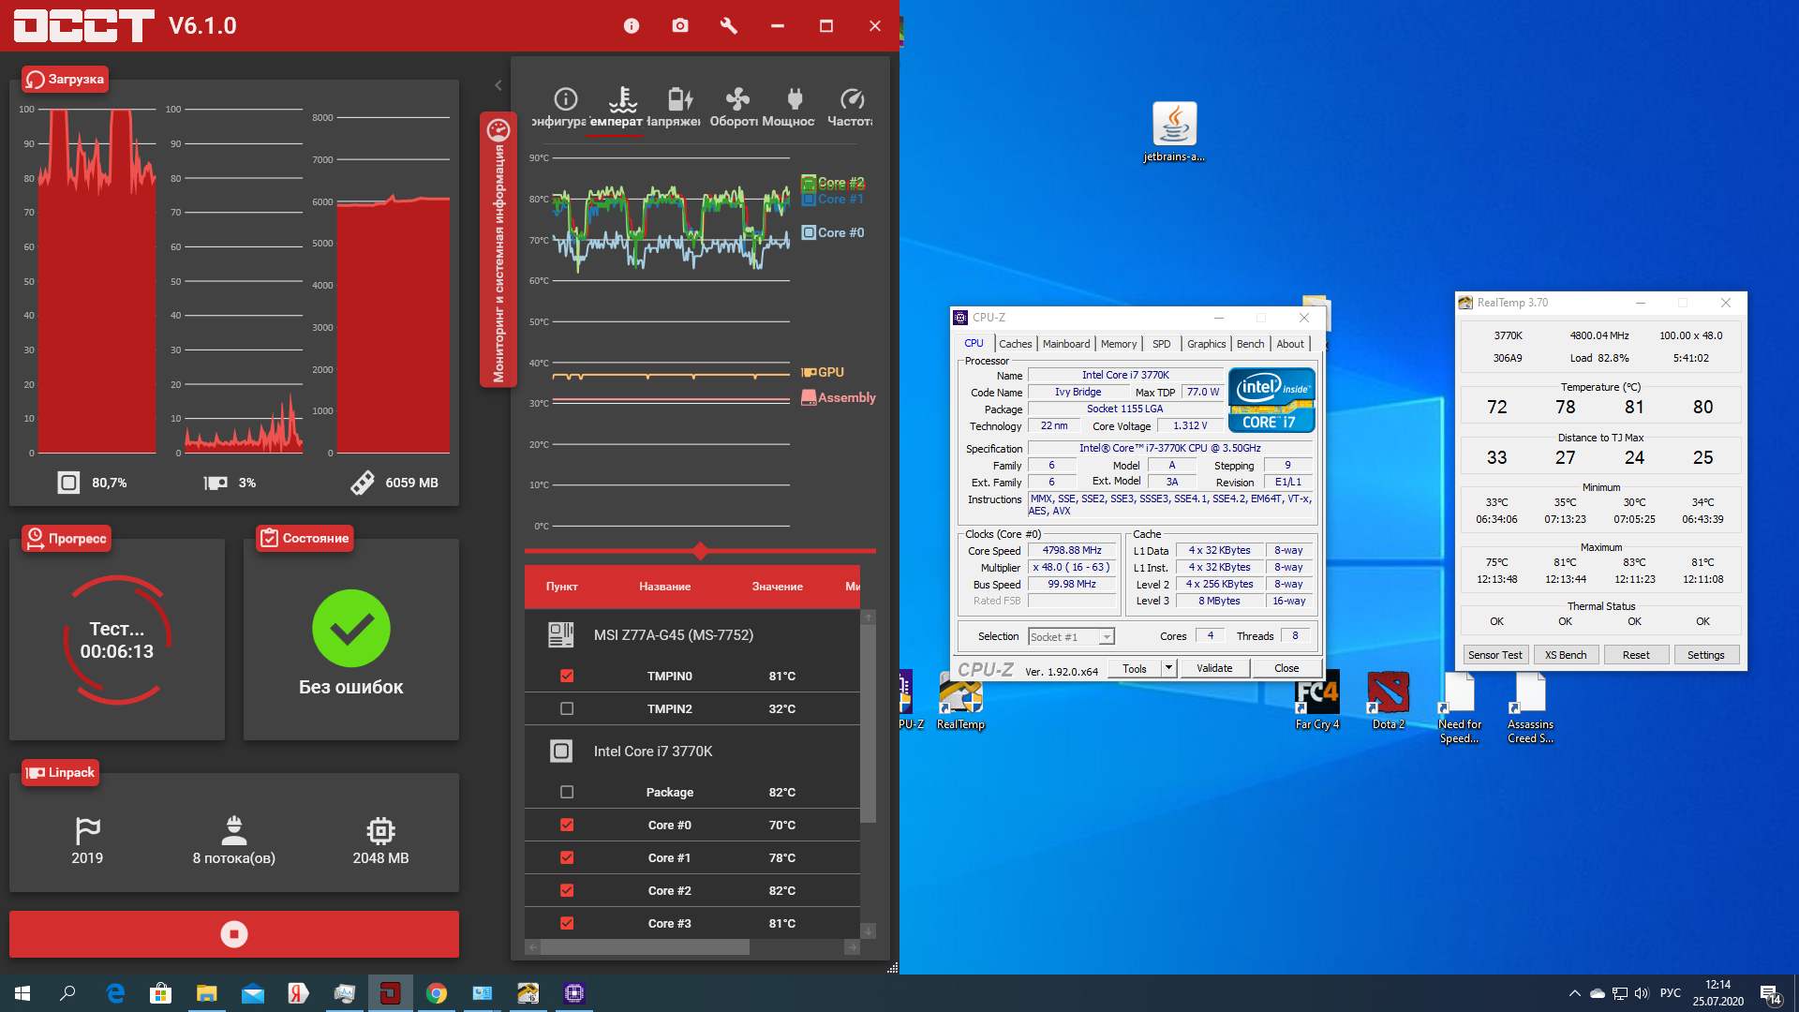Toggle the Core #0 graph color swatch

(809, 232)
